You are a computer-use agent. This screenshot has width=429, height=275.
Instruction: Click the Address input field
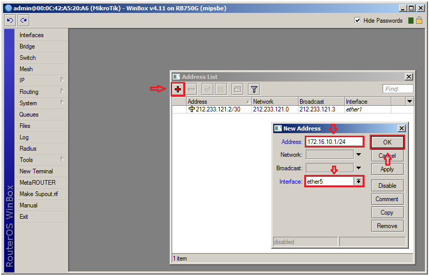tap(334, 141)
